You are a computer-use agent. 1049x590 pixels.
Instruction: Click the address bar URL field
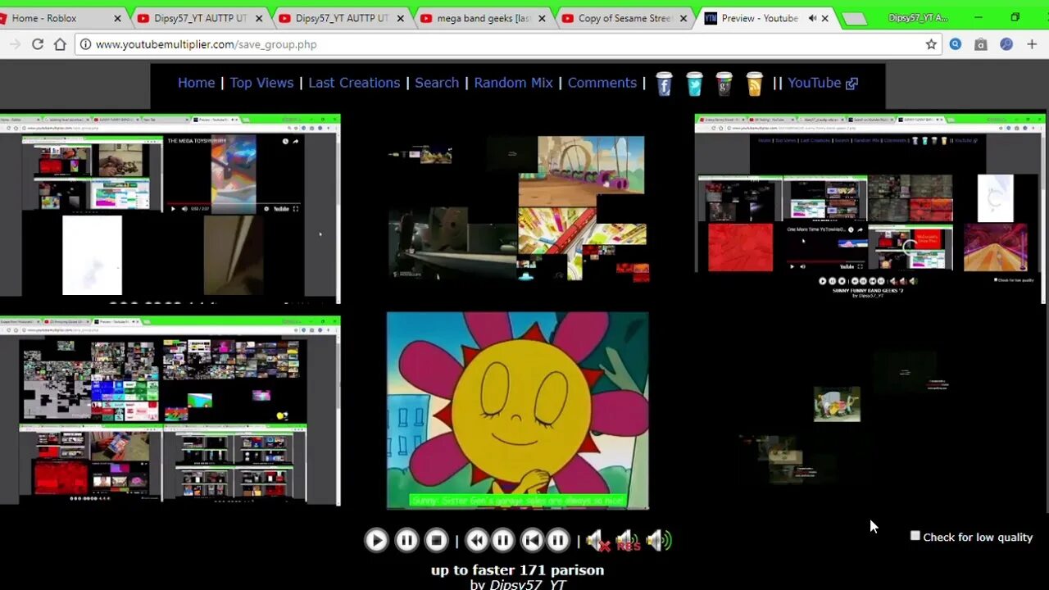point(508,44)
